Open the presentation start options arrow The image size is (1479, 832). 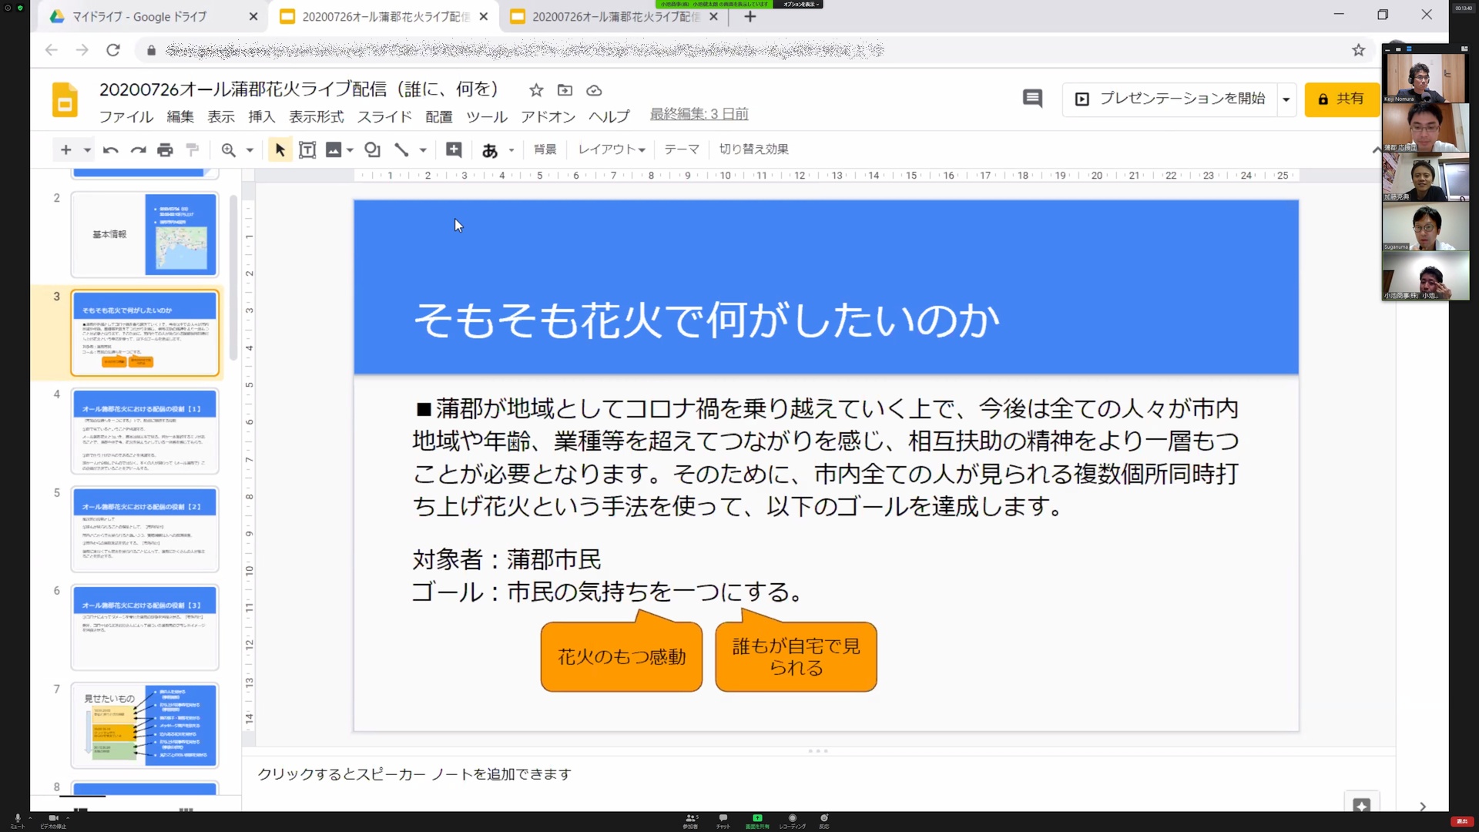[1286, 99]
